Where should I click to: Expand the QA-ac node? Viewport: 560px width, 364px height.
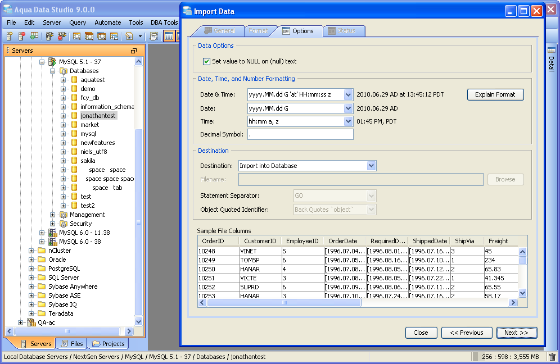coord(20,322)
